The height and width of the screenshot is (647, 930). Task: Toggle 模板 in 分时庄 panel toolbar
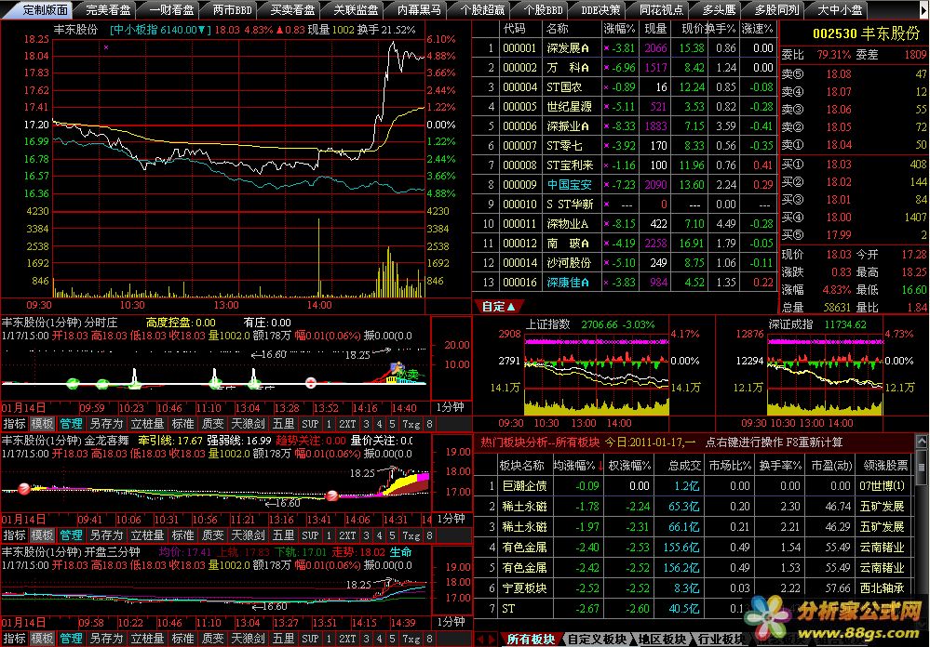[42, 424]
